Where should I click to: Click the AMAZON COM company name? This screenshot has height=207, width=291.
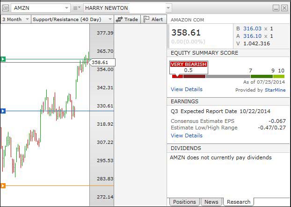click(187, 20)
